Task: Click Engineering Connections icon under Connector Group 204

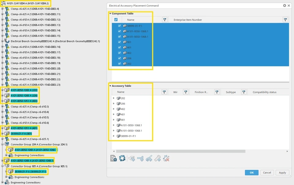Action: 11,155
